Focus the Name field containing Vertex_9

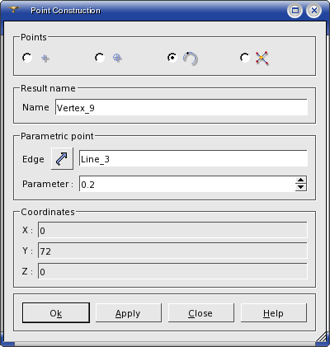[x=181, y=107]
